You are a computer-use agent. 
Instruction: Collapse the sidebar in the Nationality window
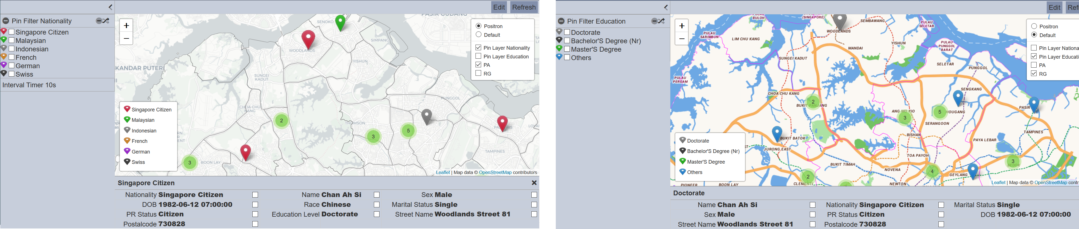coord(110,7)
